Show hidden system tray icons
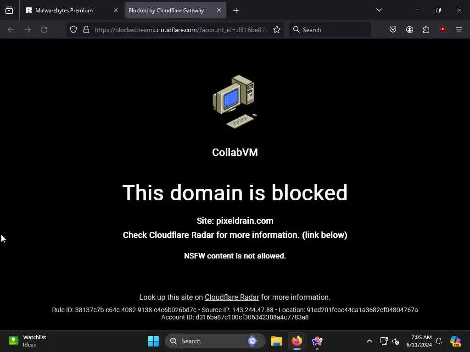The width and height of the screenshot is (470, 352). pyautogui.click(x=369, y=341)
